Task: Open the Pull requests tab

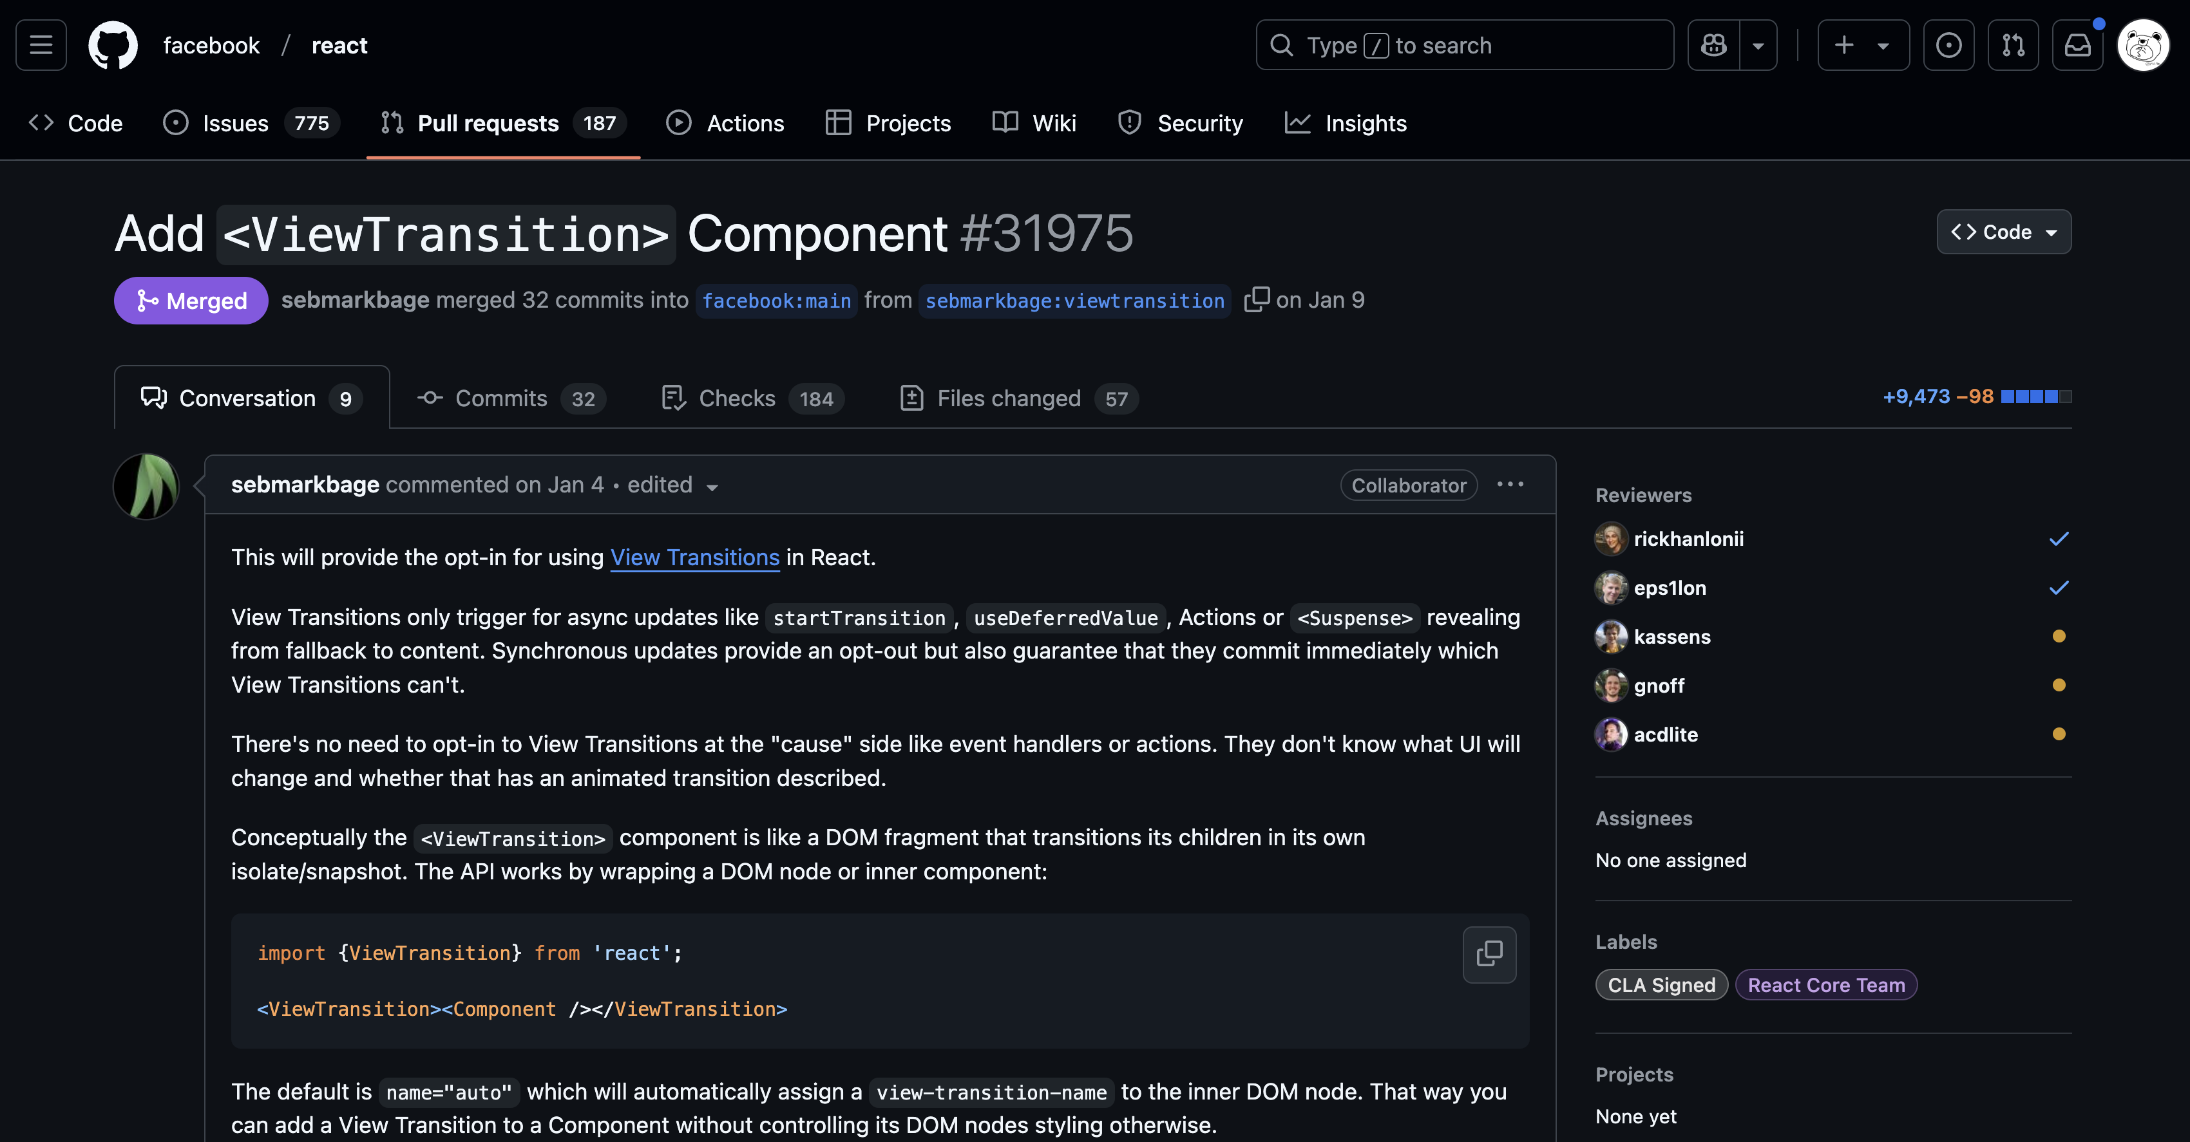Action: click(x=503, y=123)
